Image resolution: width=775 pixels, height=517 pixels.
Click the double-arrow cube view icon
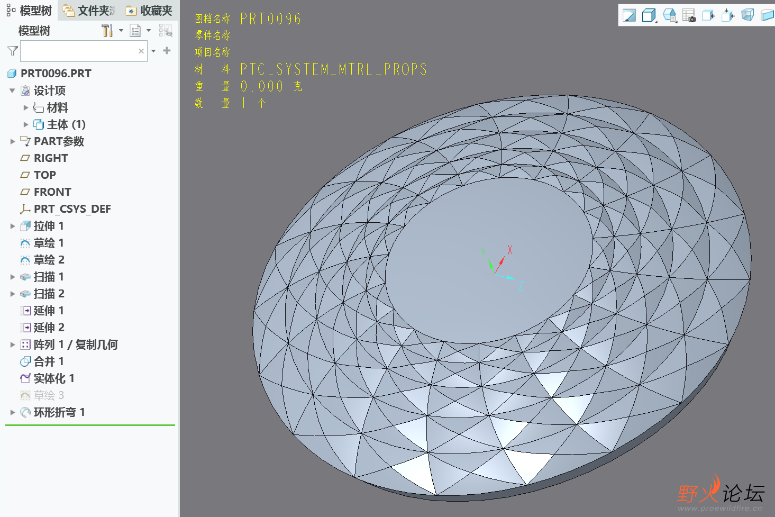[728, 15]
